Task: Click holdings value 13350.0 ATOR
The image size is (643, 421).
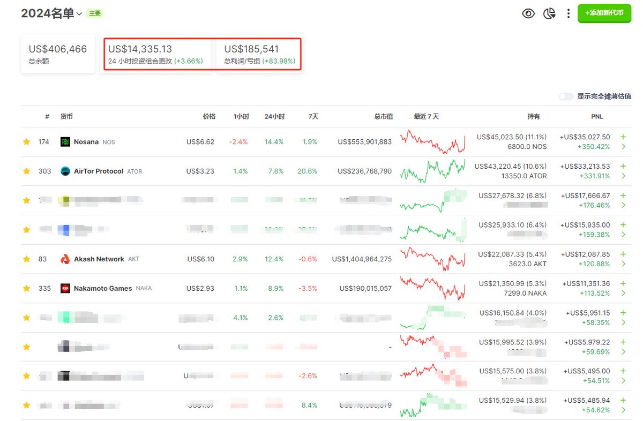Action: [x=524, y=176]
